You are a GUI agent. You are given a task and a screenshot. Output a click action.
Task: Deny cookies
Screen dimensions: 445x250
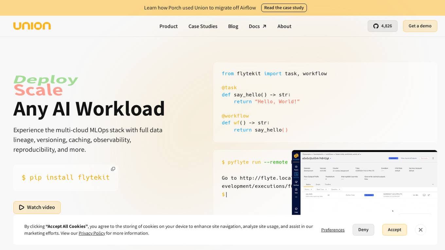pos(363,230)
